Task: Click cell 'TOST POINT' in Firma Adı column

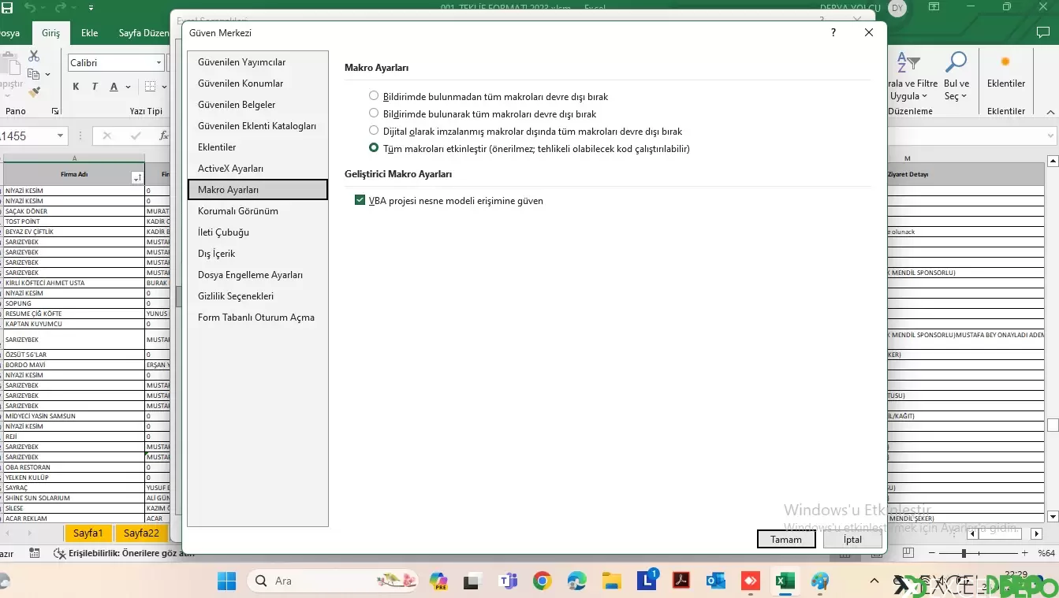Action: tap(74, 221)
